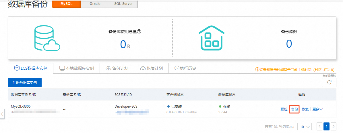Click the 在线 database status text
Screen dimensions: 343x133
(227, 106)
